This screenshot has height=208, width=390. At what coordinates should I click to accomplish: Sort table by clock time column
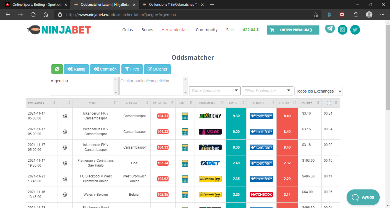pyautogui.click(x=331, y=103)
